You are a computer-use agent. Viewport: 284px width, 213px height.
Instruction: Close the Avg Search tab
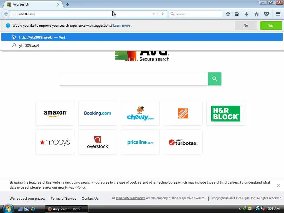(58, 4)
